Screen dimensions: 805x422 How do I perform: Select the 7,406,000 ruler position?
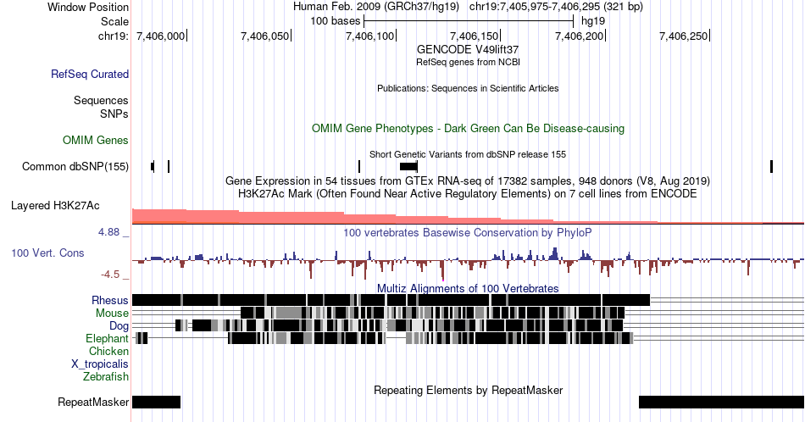(161, 36)
